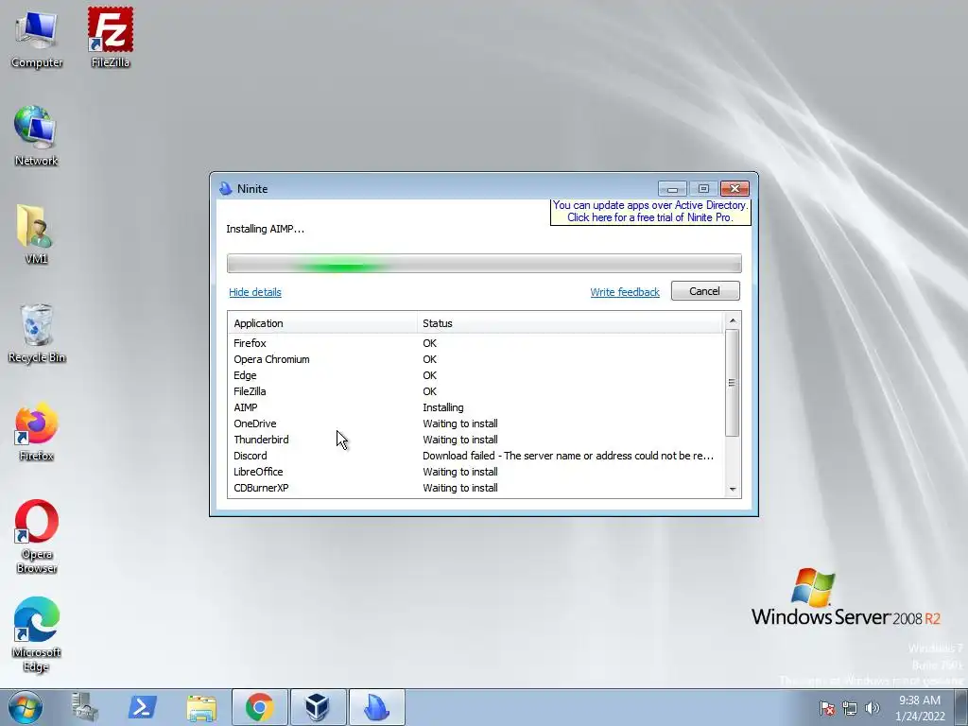Open Server Manager from the taskbar
968x726 pixels.
[84, 707]
